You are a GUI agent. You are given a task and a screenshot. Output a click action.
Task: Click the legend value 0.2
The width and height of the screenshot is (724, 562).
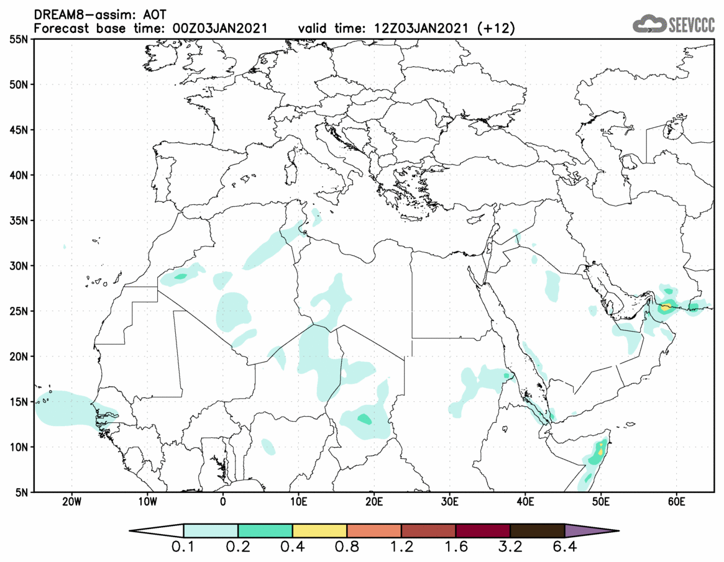[238, 547]
